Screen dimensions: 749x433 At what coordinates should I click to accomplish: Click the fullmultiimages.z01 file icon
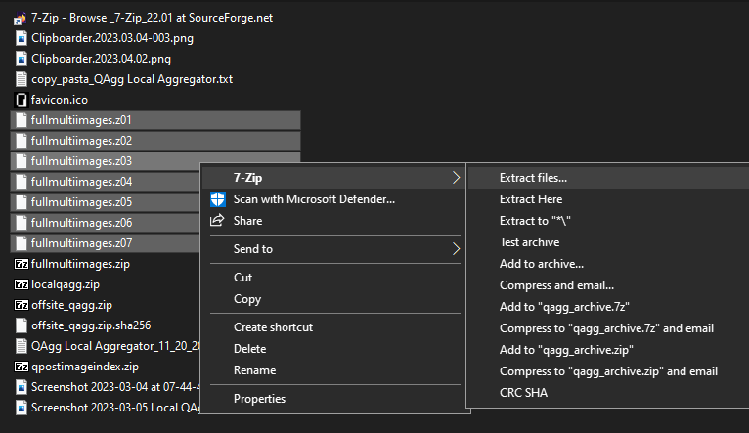(21, 120)
